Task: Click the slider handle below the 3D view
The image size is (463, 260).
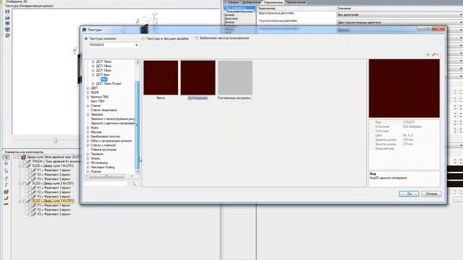Action: point(56,141)
